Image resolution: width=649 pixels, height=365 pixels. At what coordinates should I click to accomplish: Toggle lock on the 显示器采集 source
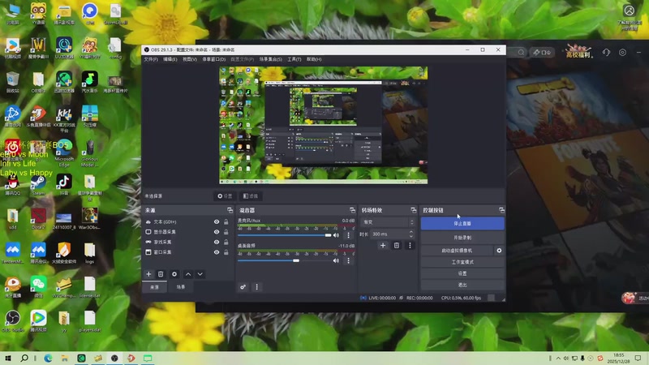(225, 232)
